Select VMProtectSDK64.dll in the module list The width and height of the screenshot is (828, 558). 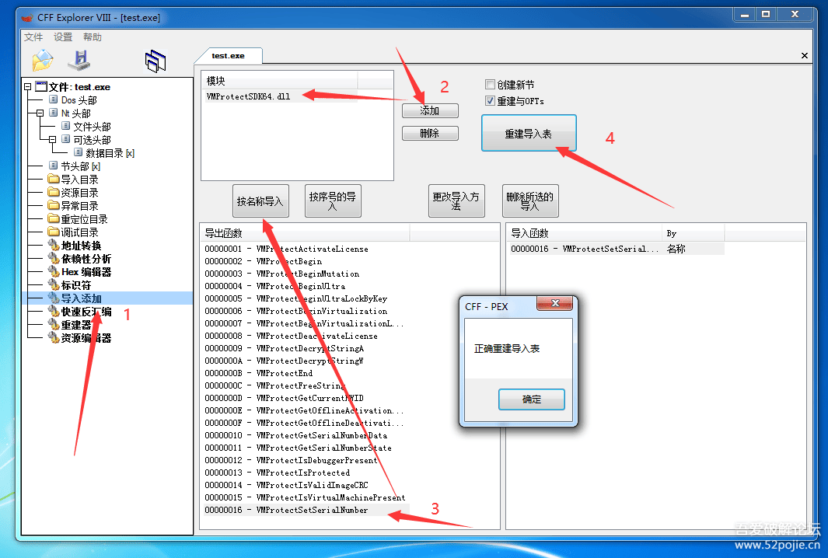coord(248,96)
